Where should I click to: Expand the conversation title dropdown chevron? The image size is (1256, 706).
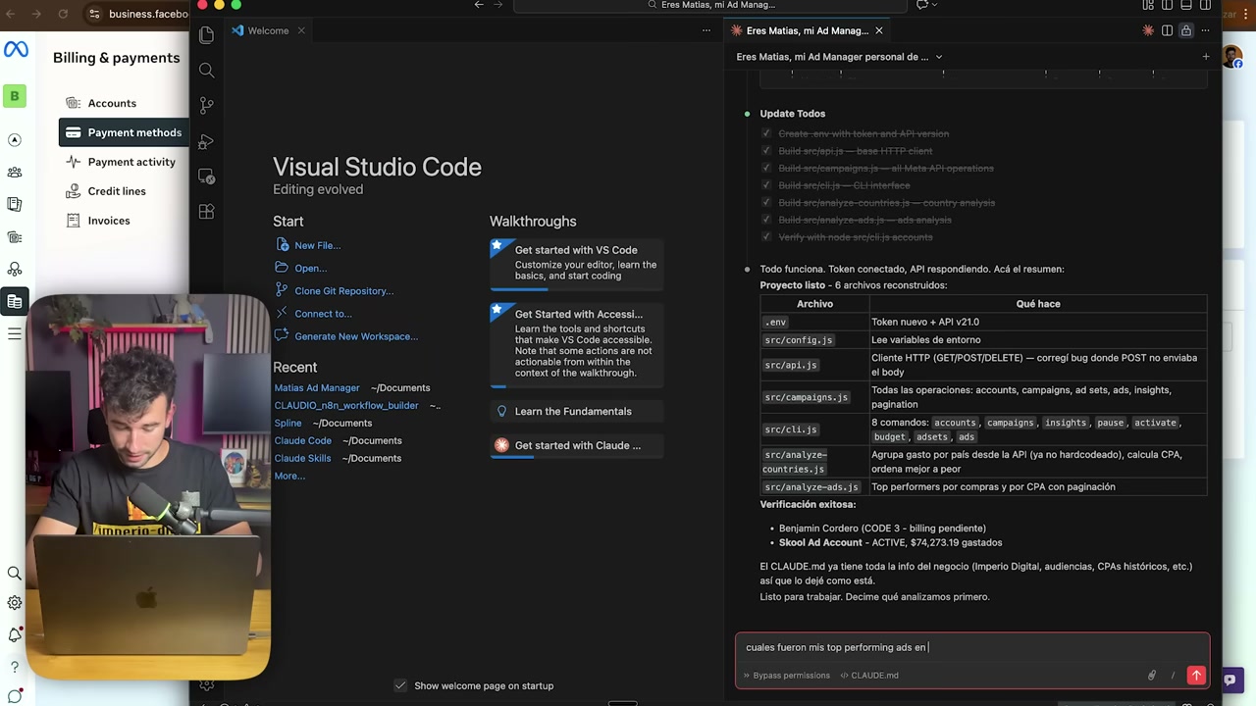939,57
